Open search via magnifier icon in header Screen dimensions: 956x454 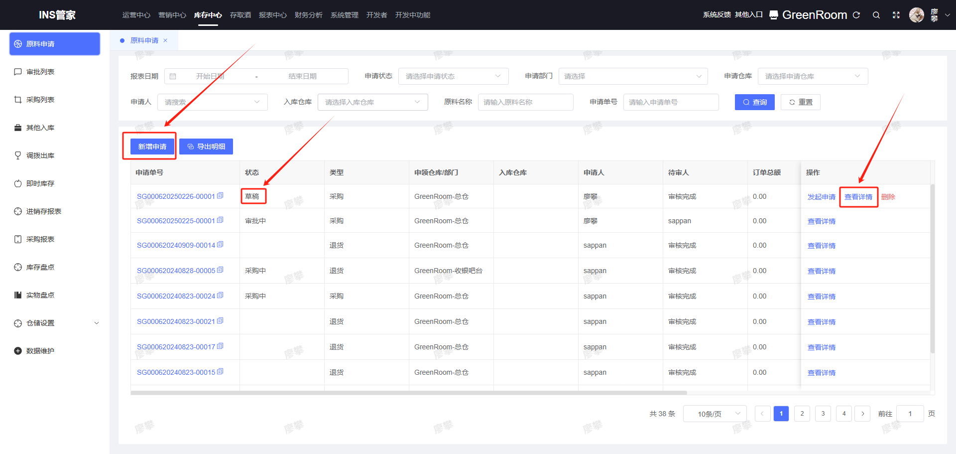click(876, 15)
